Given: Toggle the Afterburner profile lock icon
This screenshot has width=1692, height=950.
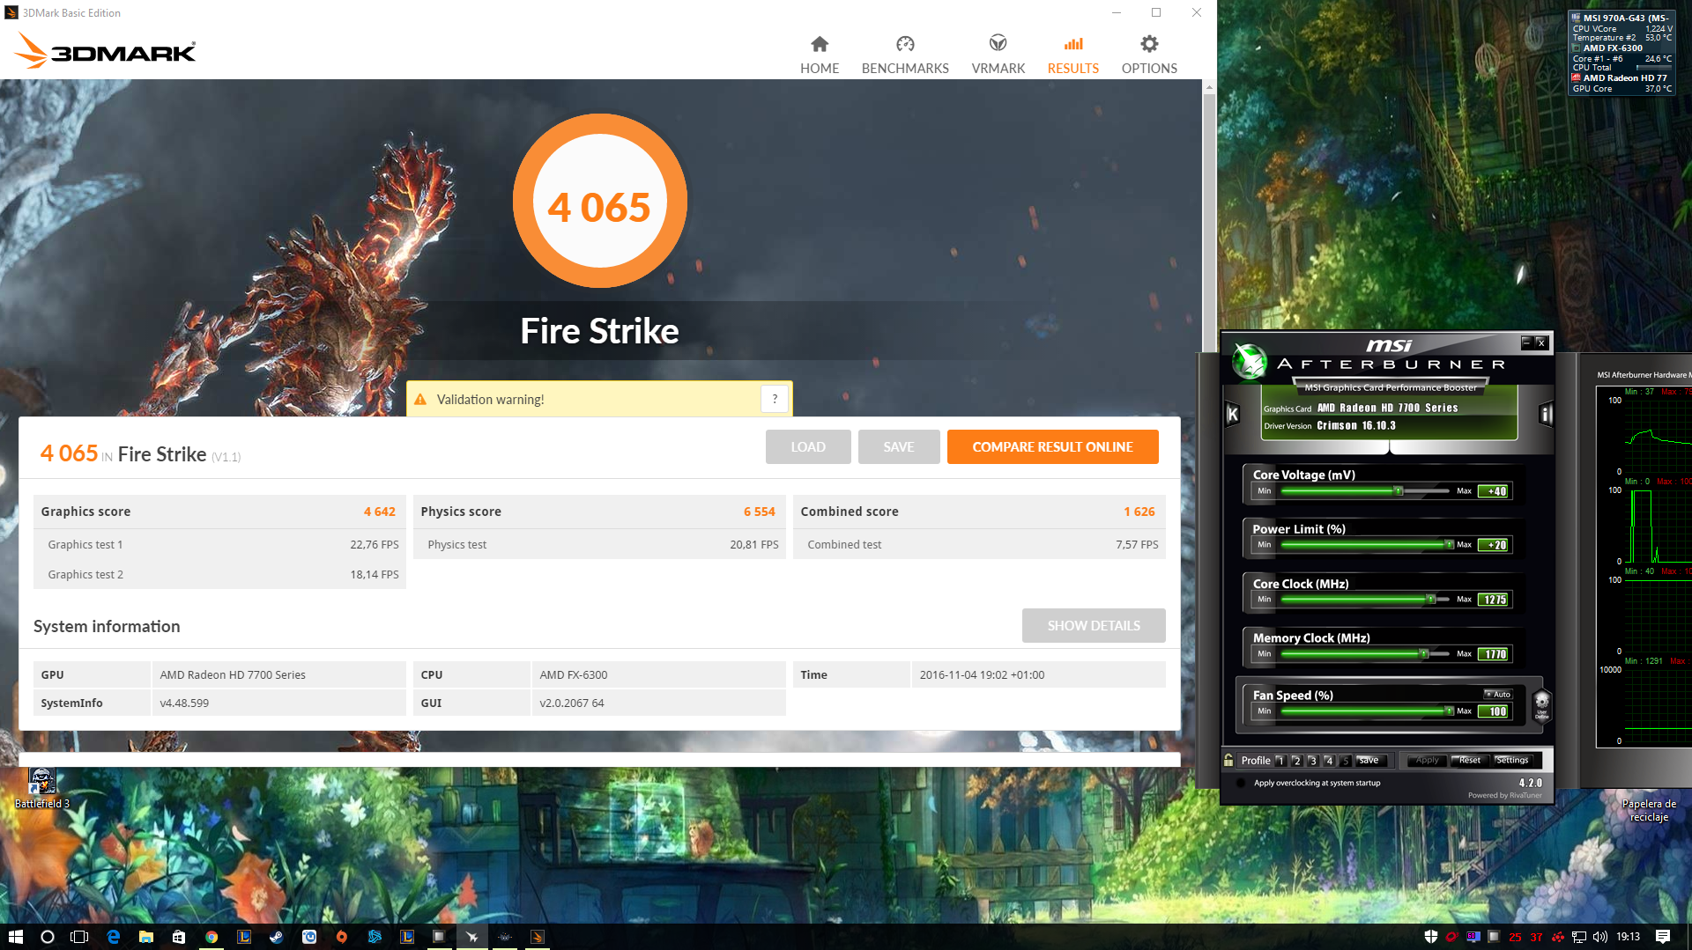Looking at the screenshot, I should (1228, 760).
